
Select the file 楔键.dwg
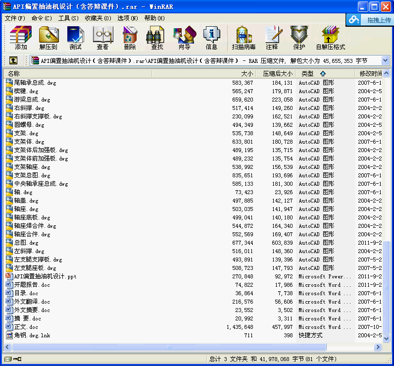26,91
